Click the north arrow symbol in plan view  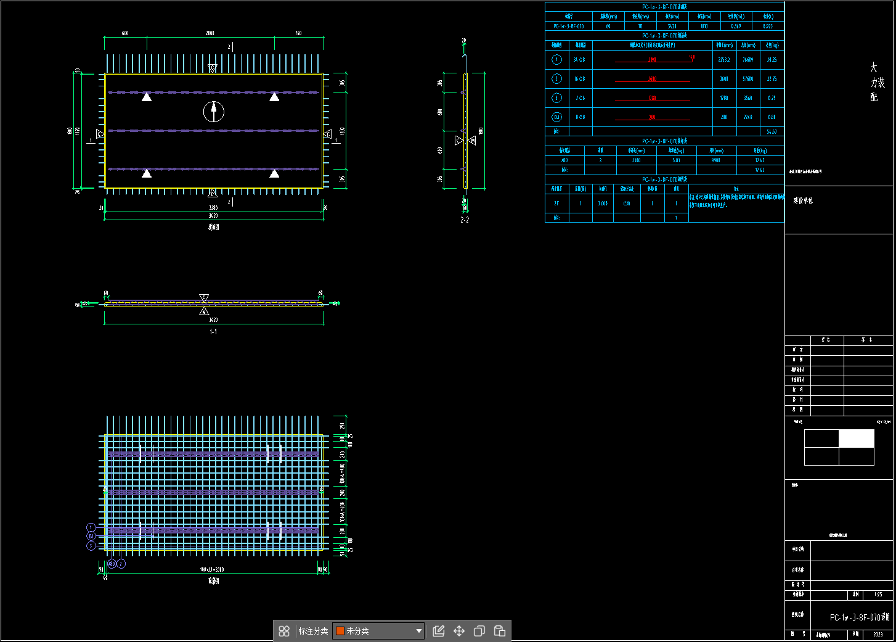point(214,112)
